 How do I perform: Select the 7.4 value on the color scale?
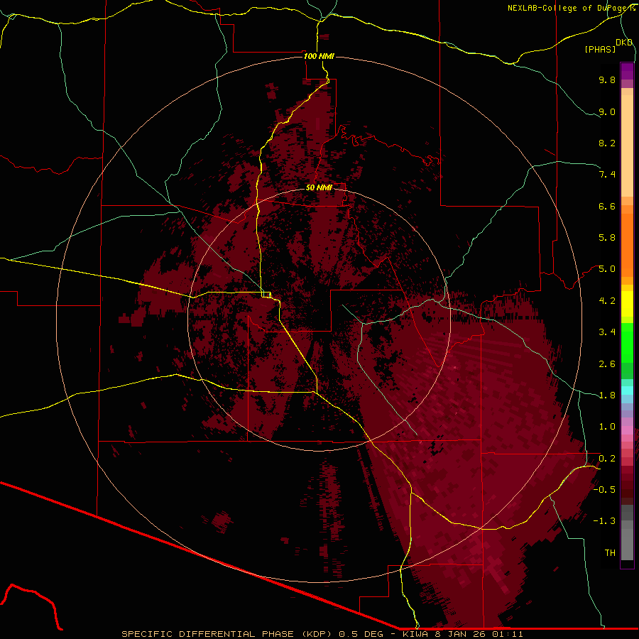(x=607, y=175)
